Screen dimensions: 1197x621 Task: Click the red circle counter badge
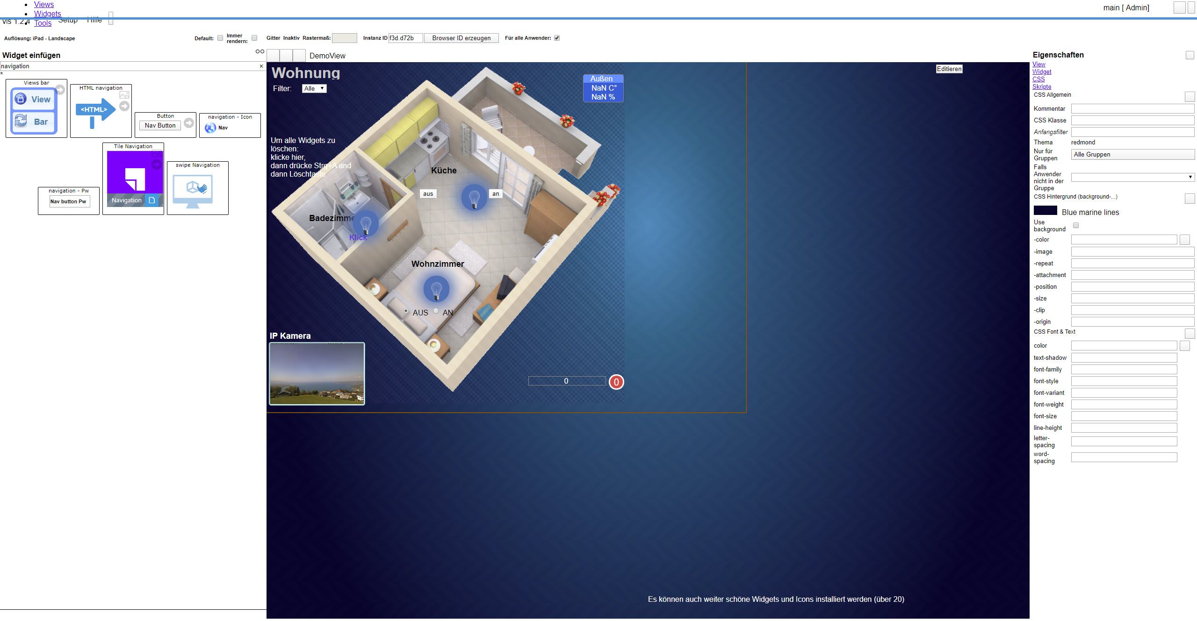click(616, 382)
